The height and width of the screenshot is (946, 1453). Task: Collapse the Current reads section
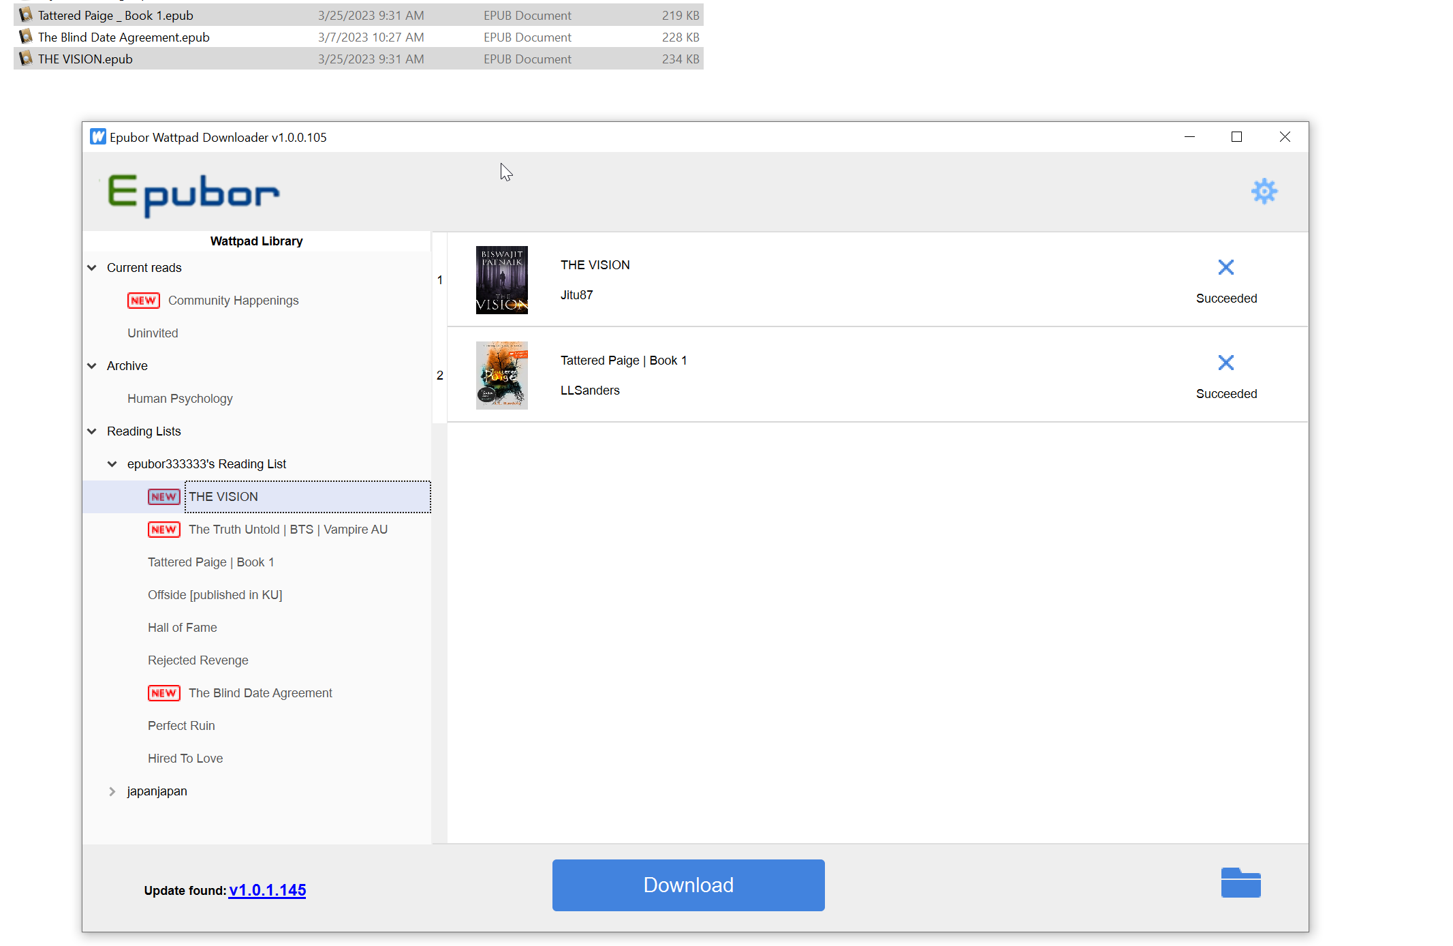tap(92, 268)
